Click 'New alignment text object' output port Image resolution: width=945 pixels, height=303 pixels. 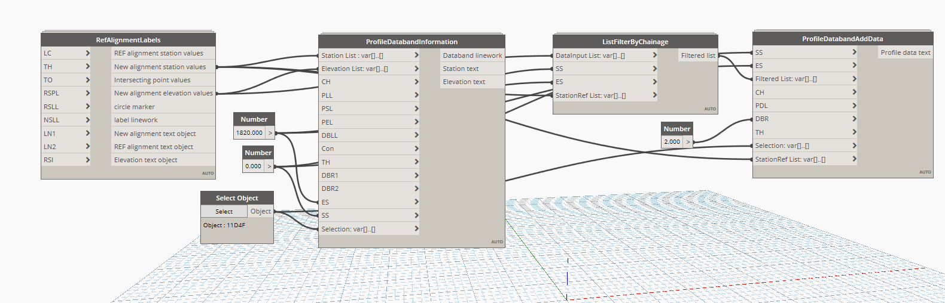tap(163, 134)
